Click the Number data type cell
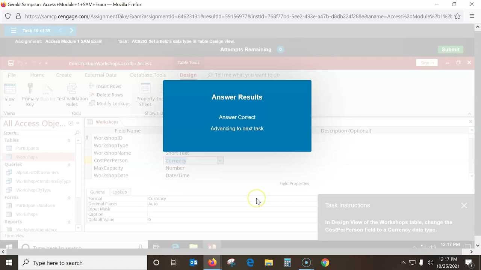This screenshot has height=270, width=481. click(x=175, y=168)
